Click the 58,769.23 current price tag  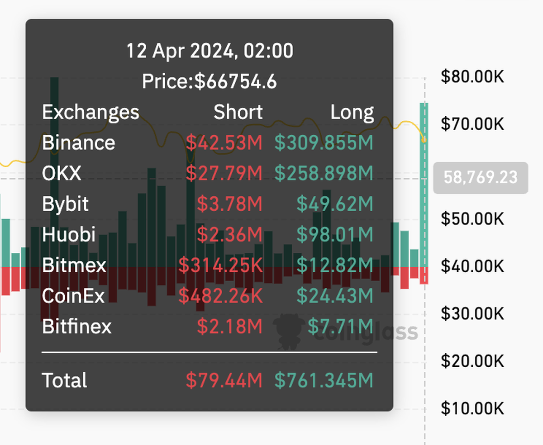(481, 177)
